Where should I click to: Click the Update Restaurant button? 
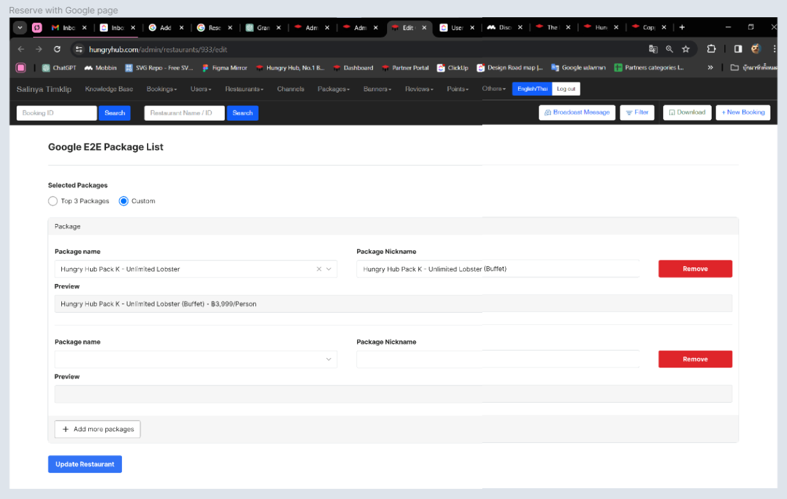tap(85, 464)
